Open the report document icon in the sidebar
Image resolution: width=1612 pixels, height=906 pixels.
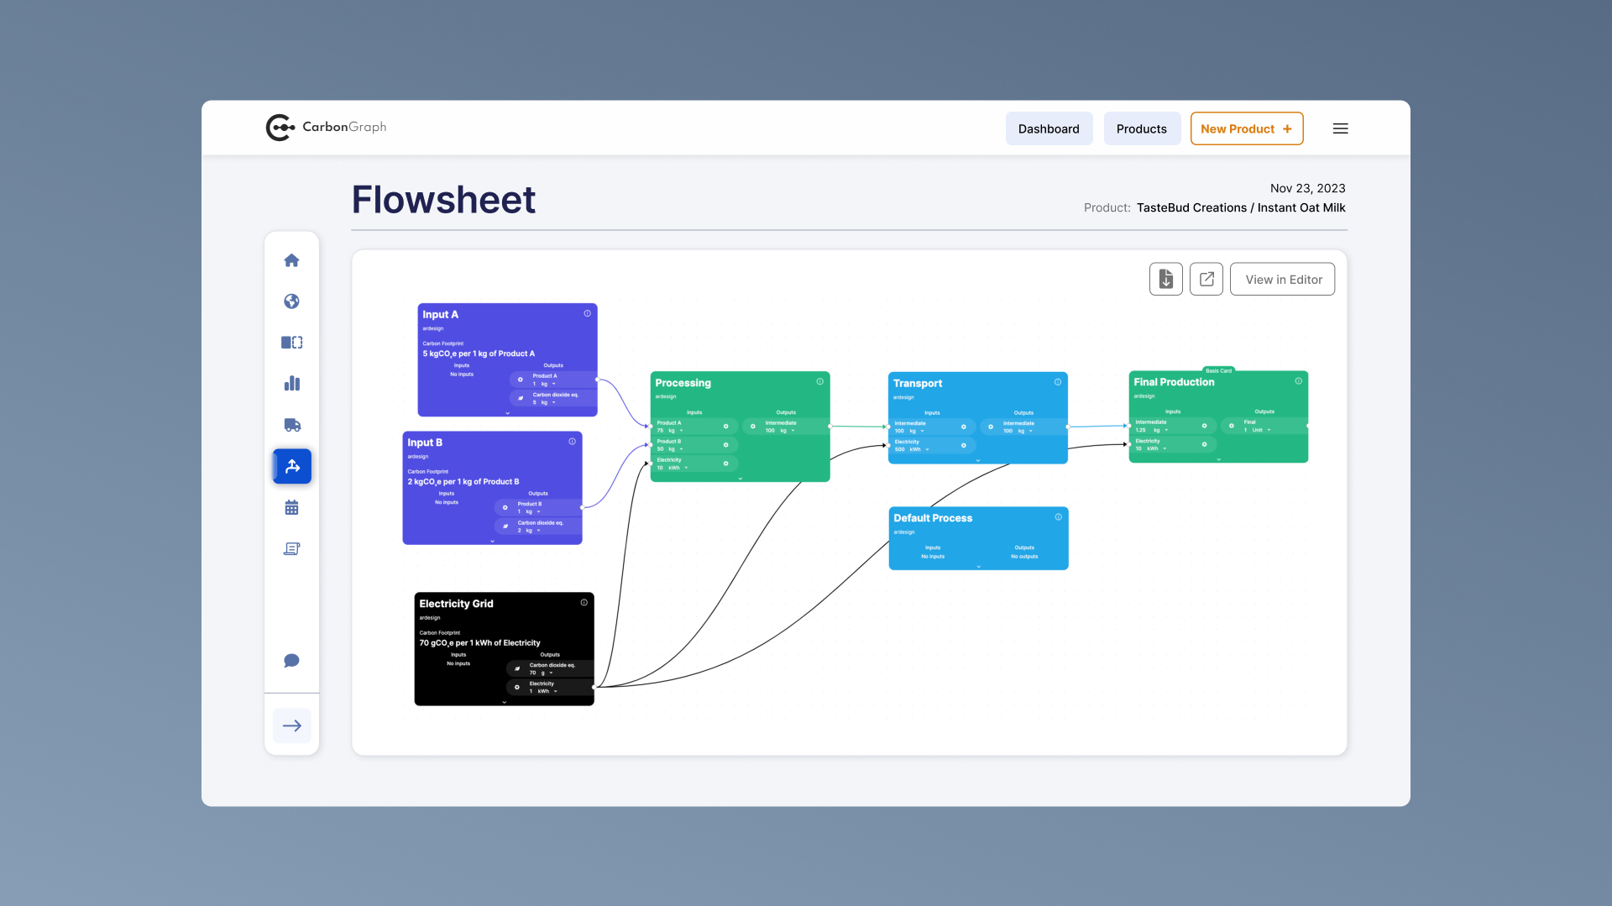pos(291,548)
